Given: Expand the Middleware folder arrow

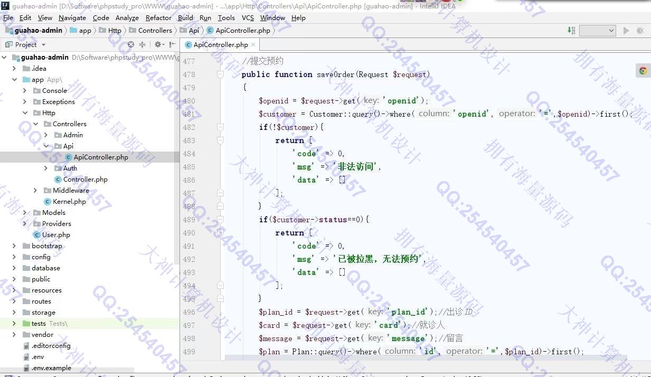Looking at the screenshot, I should 35,190.
